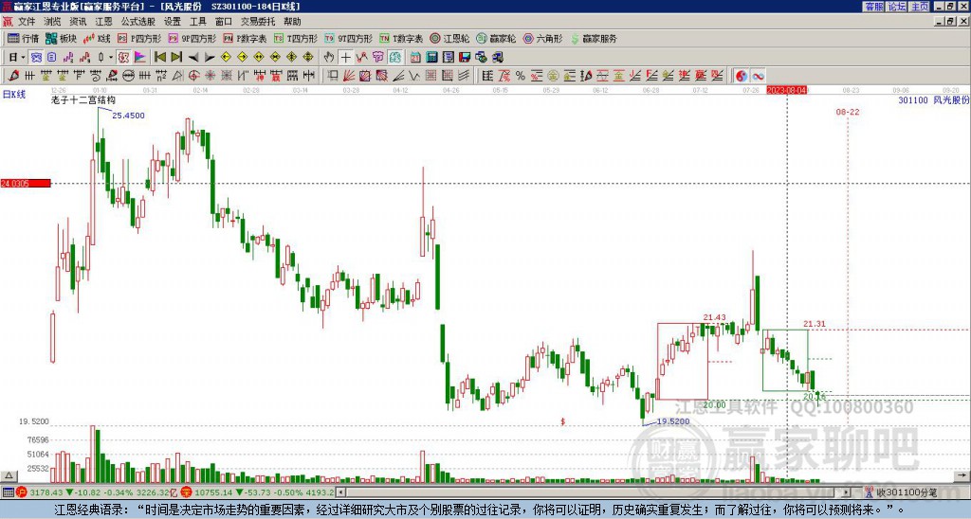Screen dimensions: 971x519
Task: Click the red pen drawing tool icon
Action: 13,76
